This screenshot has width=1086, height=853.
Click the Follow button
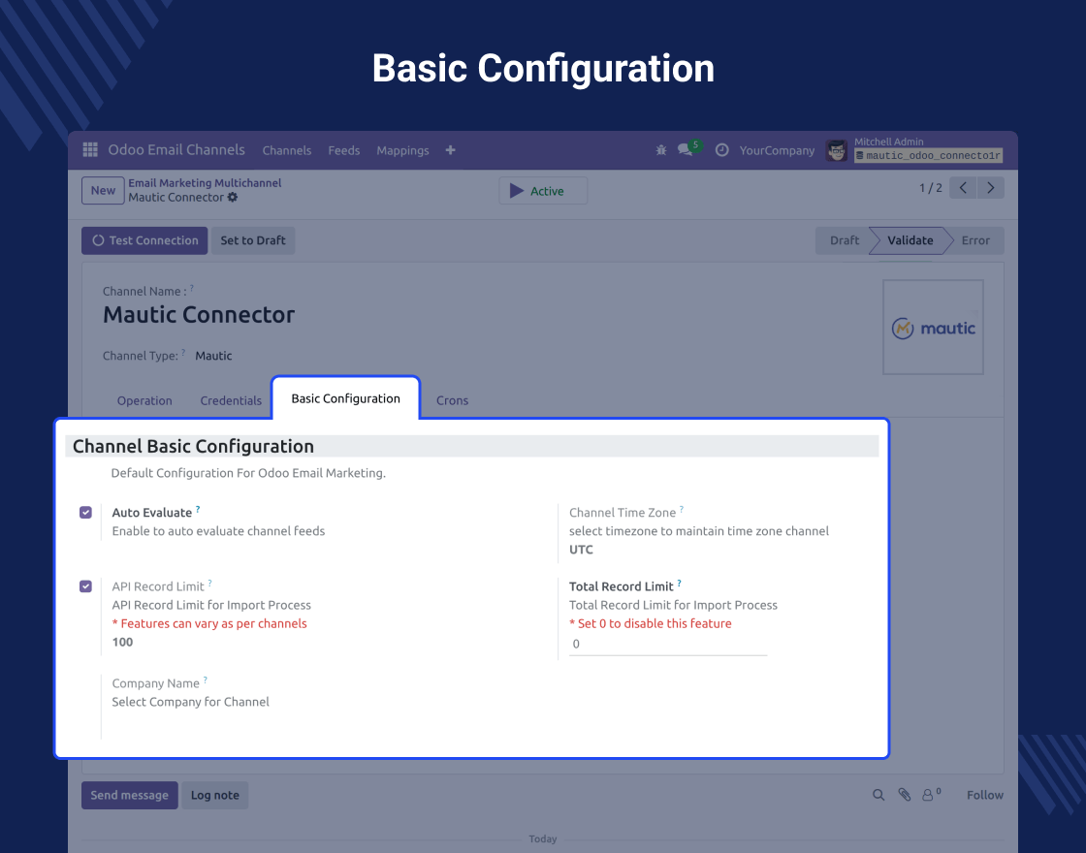tap(985, 795)
